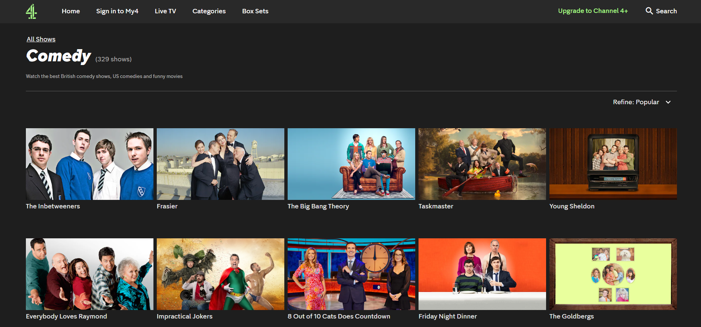Open the Categories menu

pyautogui.click(x=209, y=11)
